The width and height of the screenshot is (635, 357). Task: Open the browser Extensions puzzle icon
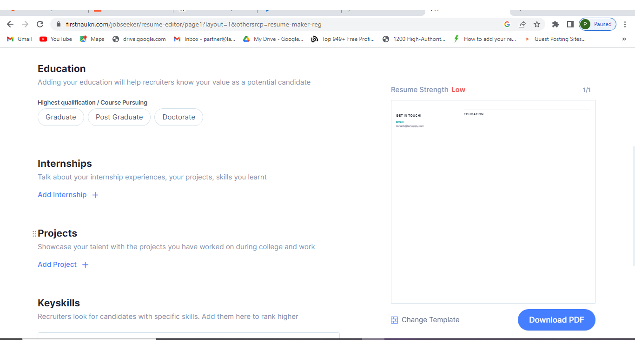555,24
